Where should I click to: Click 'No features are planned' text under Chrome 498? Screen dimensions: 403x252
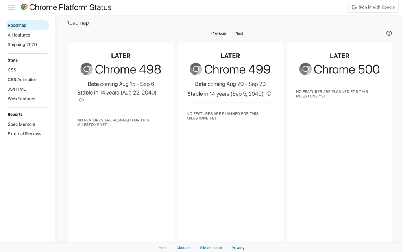113,122
